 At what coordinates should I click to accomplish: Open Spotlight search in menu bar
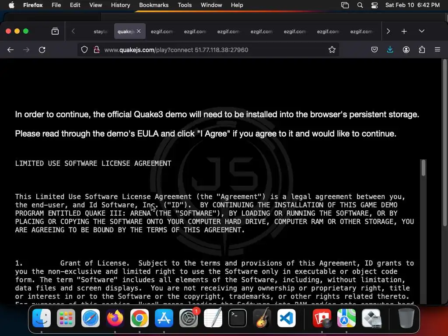coord(360,5)
